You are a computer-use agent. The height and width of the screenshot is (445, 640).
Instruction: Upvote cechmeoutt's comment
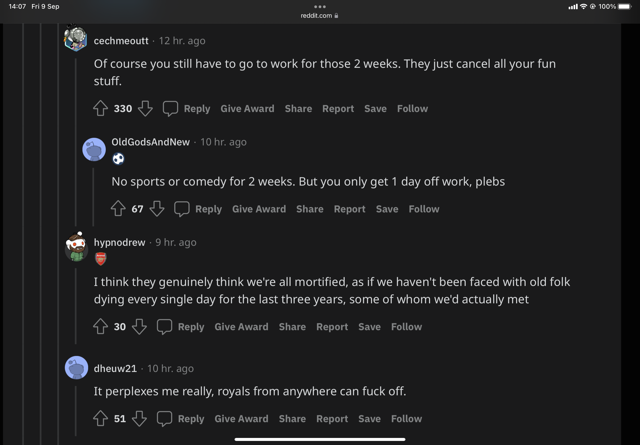click(100, 108)
